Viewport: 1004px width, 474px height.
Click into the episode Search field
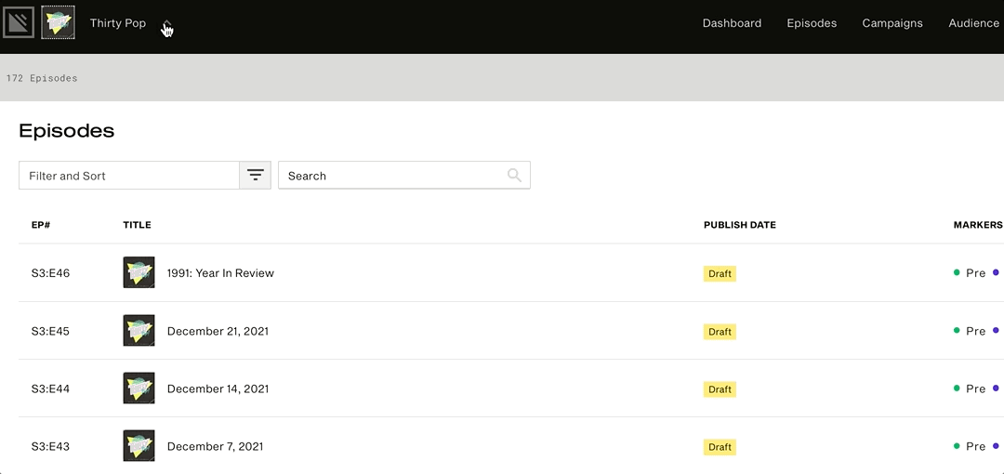(395, 176)
